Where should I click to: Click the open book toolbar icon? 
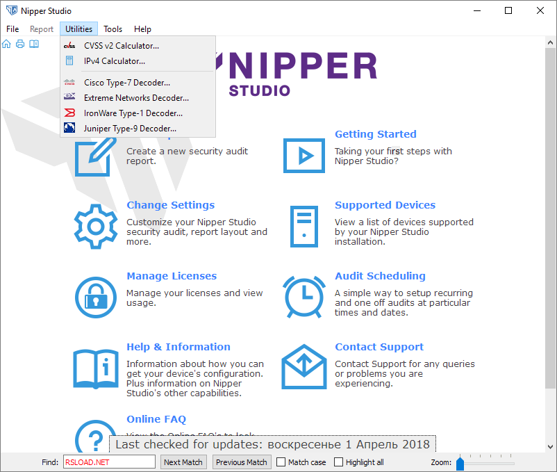tap(34, 44)
